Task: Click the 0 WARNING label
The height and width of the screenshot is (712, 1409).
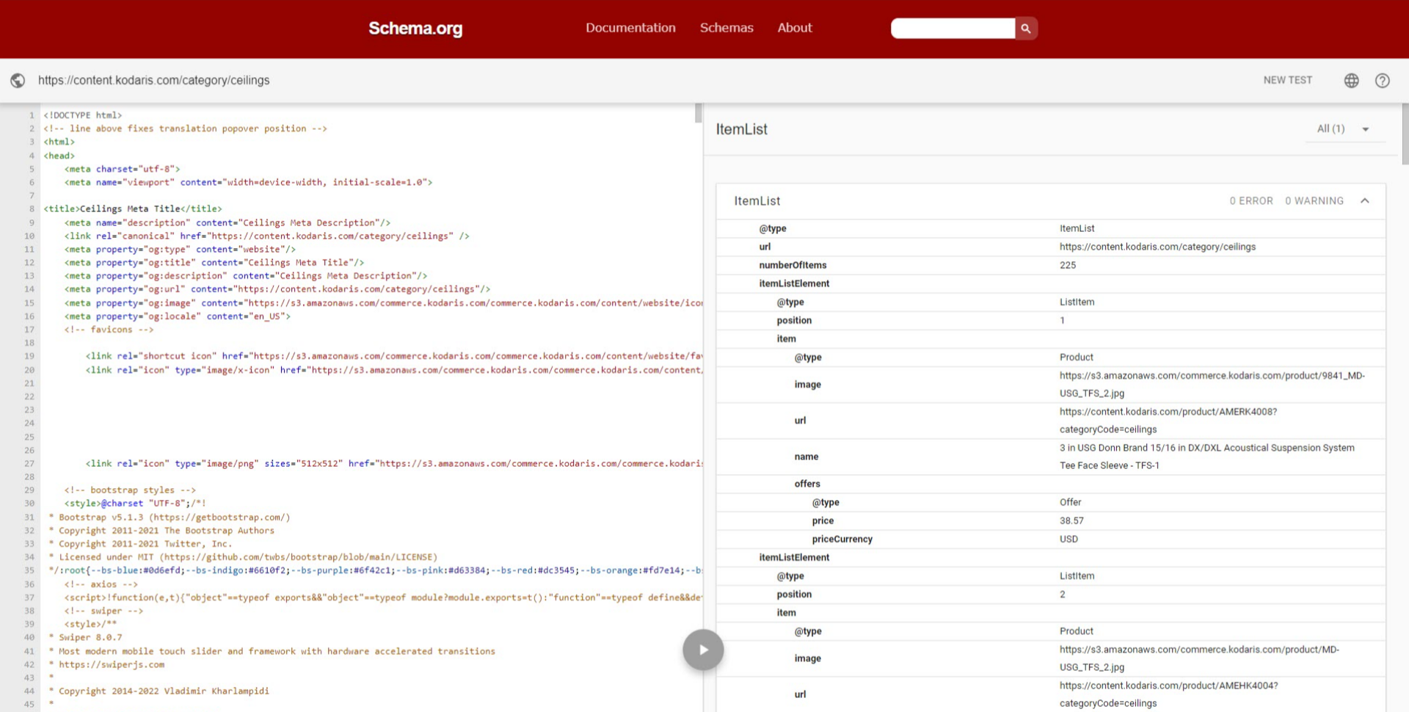Action: (x=1314, y=201)
